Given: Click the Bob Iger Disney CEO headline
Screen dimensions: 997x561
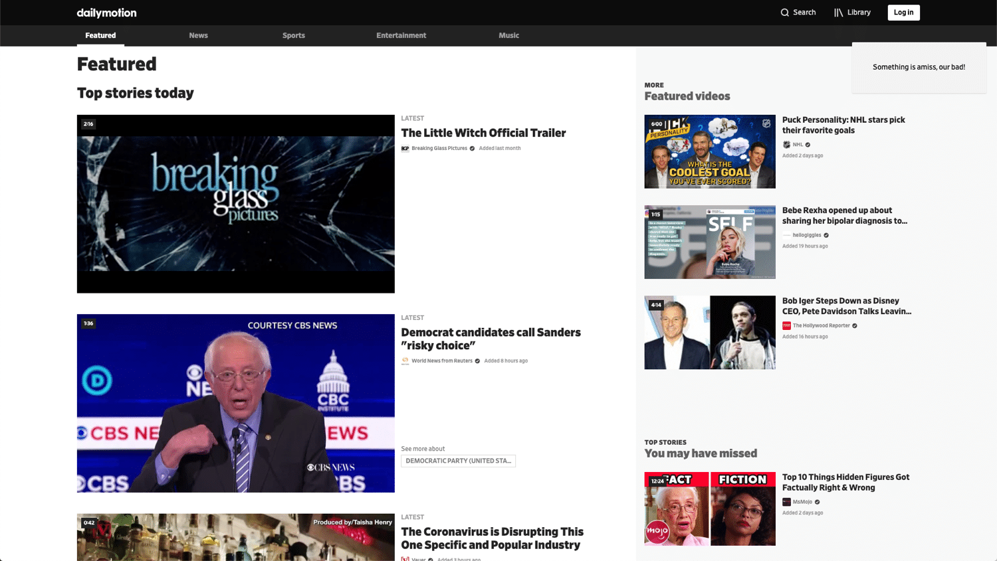Looking at the screenshot, I should click(x=847, y=306).
